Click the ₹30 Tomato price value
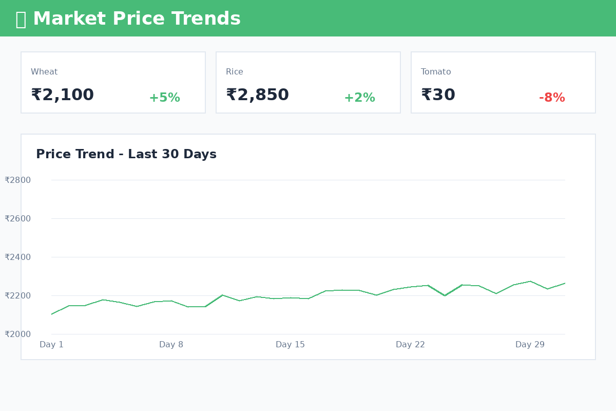The width and height of the screenshot is (616, 411). (438, 95)
